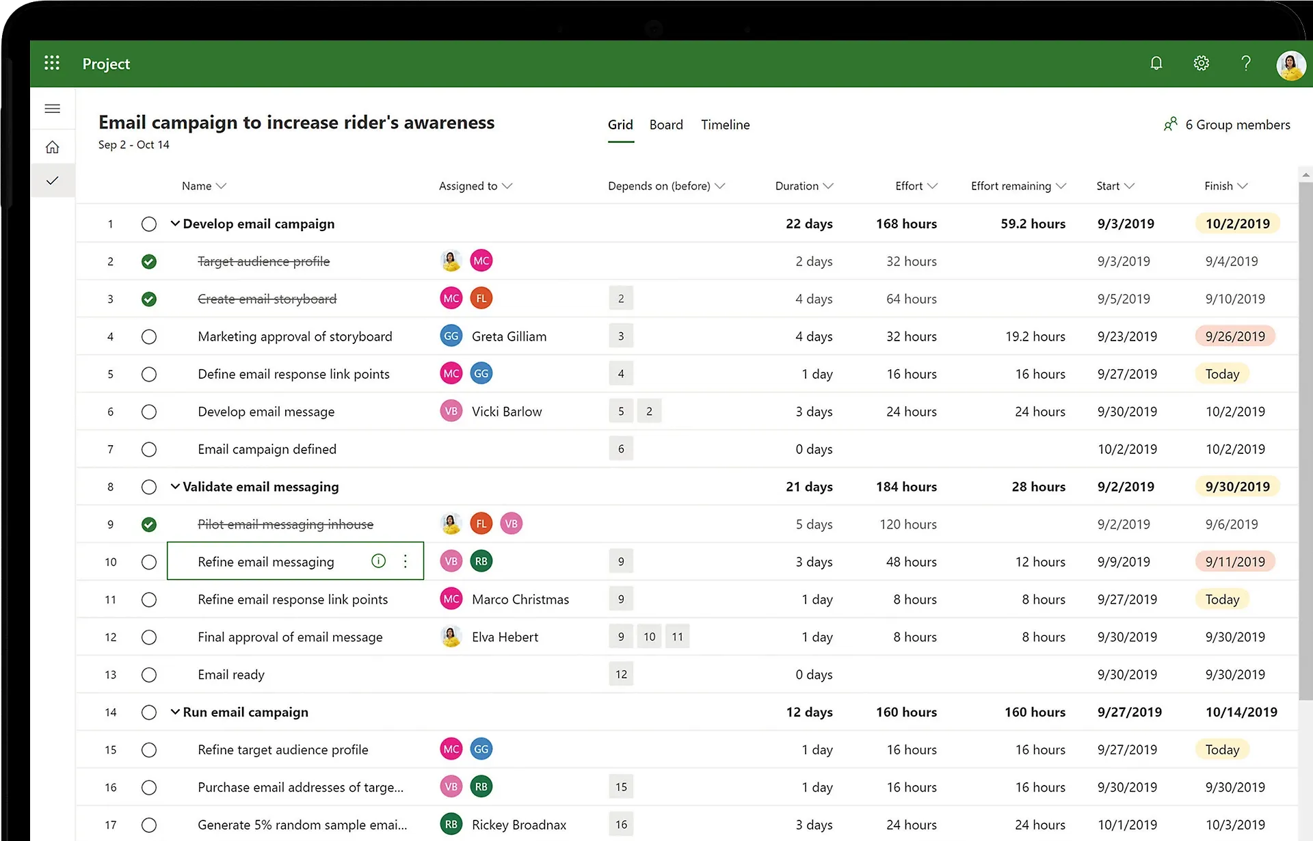Switch to the Board tab
The width and height of the screenshot is (1313, 841).
[x=666, y=124]
